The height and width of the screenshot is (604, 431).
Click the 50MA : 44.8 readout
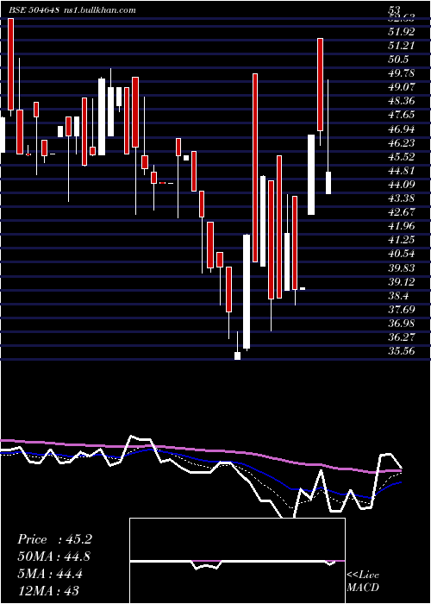(54, 557)
